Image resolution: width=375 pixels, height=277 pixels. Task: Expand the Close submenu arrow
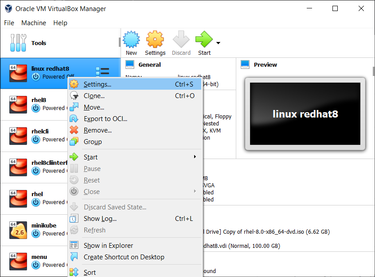(195, 191)
